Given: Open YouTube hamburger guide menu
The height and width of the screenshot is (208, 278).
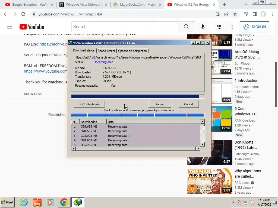Looking at the screenshot, I should (x=10, y=27).
